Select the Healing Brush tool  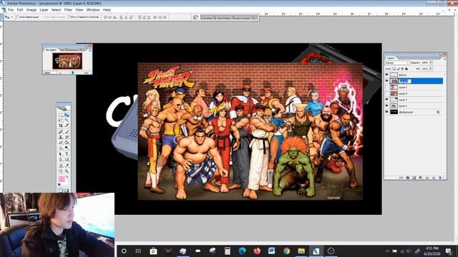point(60,131)
